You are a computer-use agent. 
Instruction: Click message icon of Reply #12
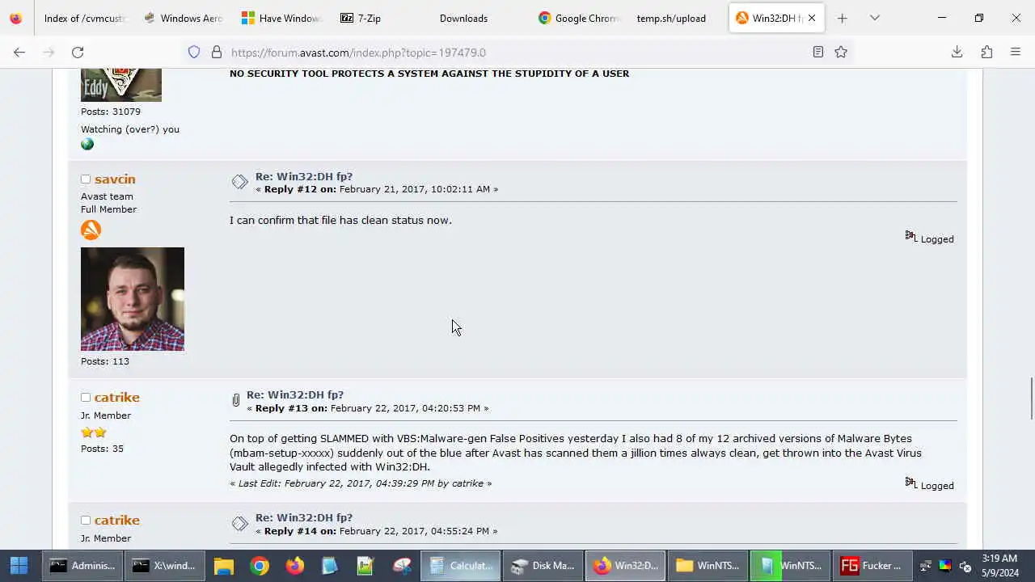click(239, 183)
